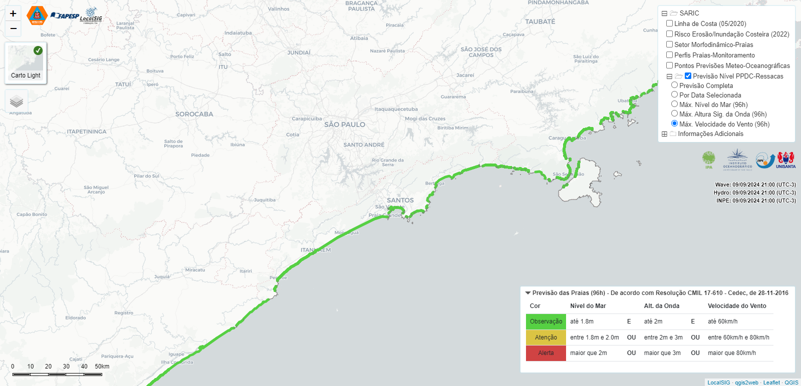801x386 pixels.
Task: Click the INPE logo
Action: 765,160
